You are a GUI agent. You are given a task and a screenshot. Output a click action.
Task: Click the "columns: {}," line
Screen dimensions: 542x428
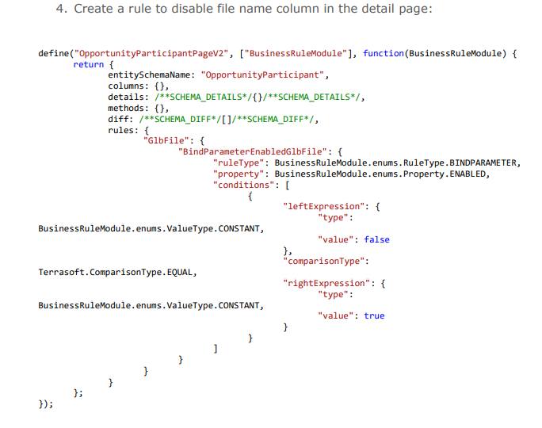[x=138, y=86]
